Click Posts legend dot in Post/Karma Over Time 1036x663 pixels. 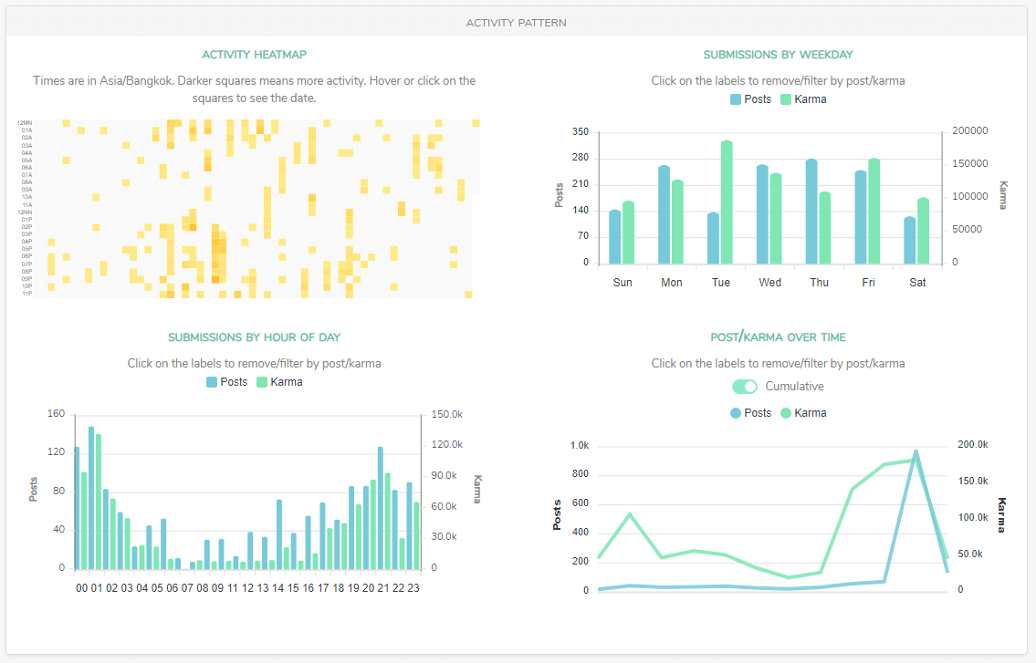pyautogui.click(x=736, y=413)
